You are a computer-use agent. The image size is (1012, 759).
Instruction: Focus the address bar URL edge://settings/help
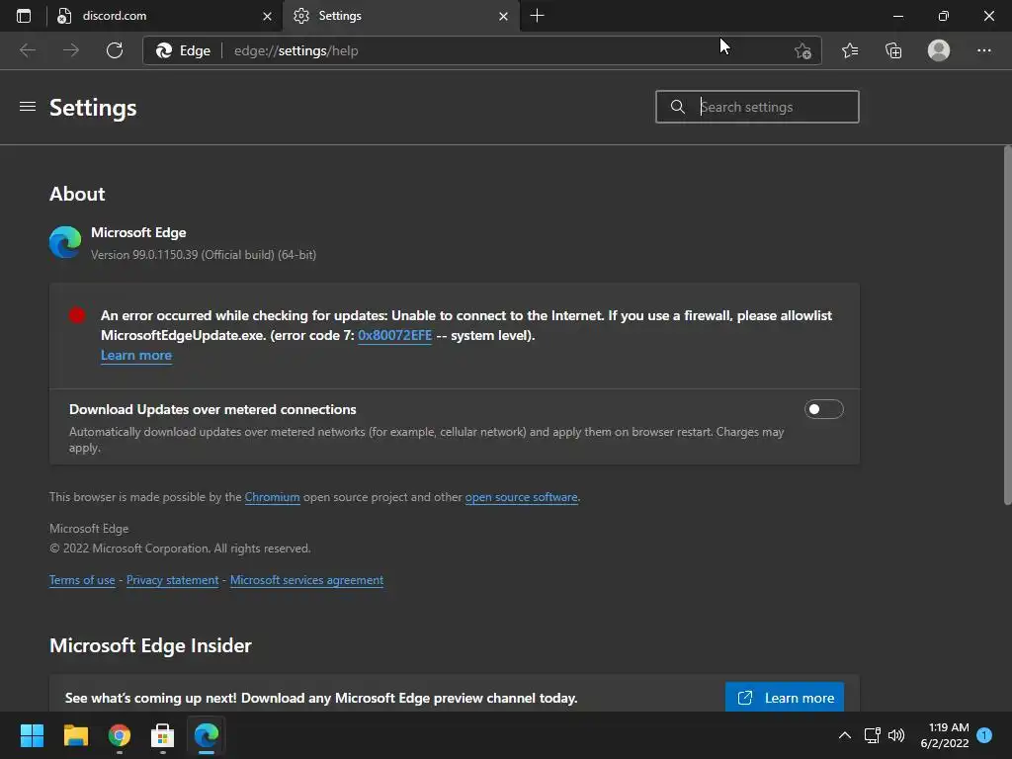(295, 50)
